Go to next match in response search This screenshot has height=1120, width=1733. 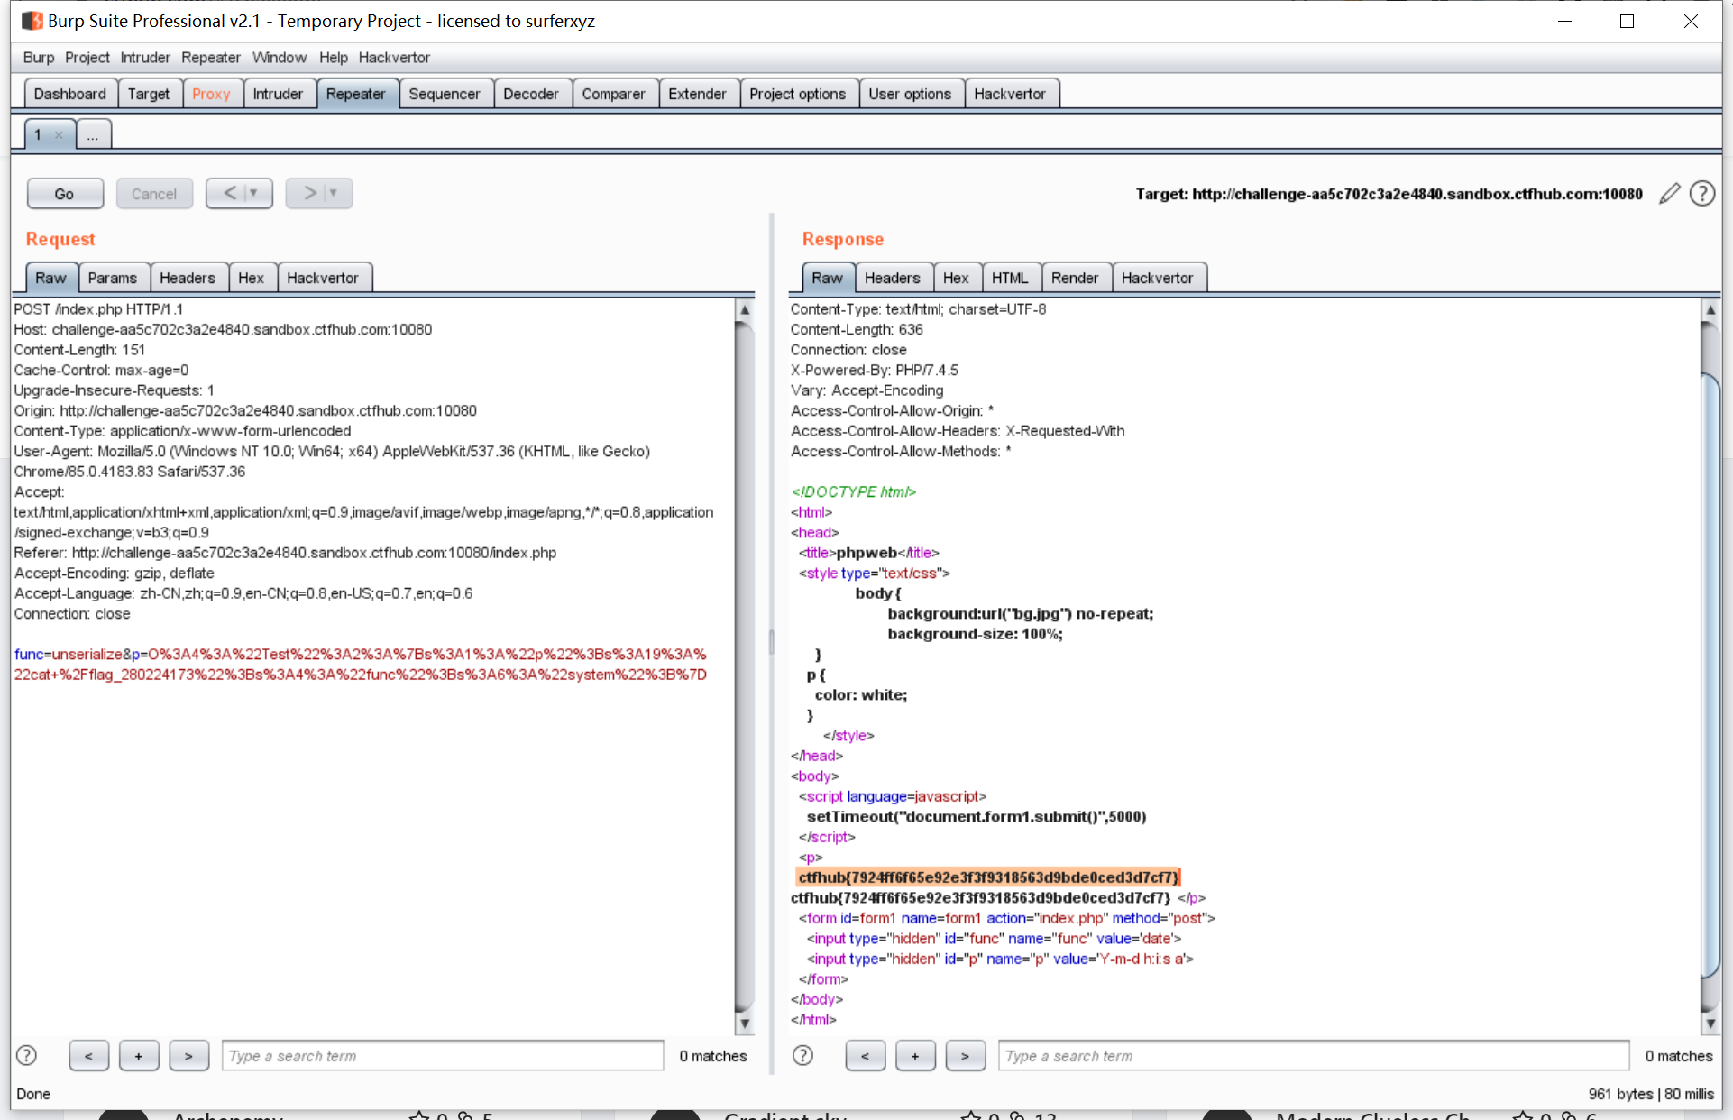[x=965, y=1056]
